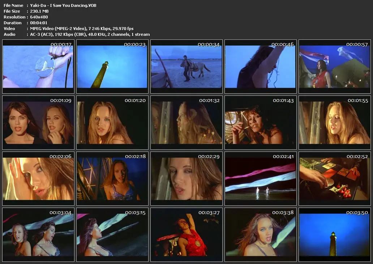Click the 'File Name' label
This screenshot has height=264, width=373.
pos(13,5)
